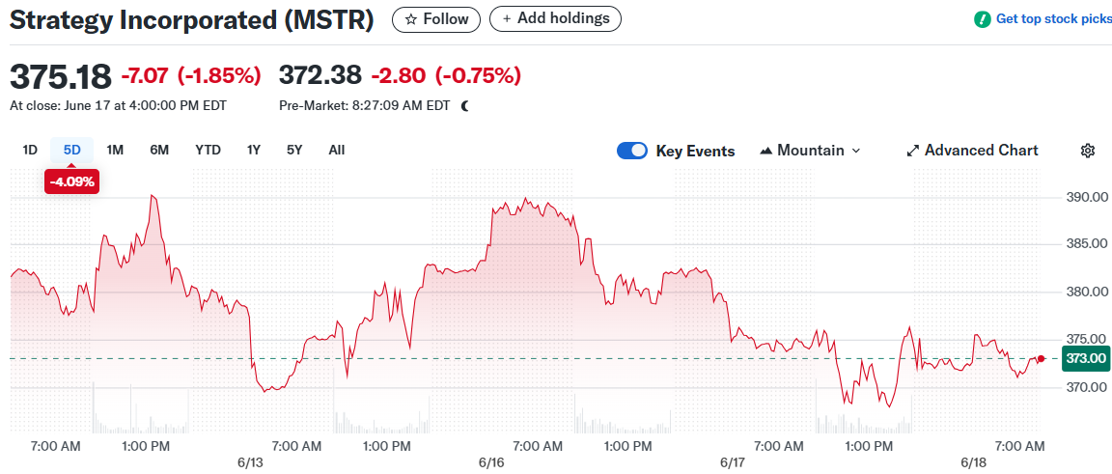Click the Strategy Incorporated (MSTR) title
1112x474 pixels.
click(x=191, y=20)
